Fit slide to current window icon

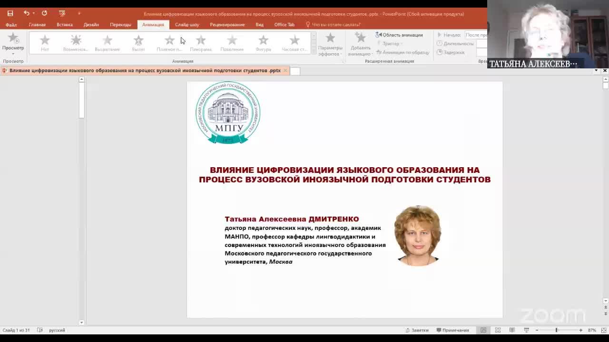pyautogui.click(x=603, y=330)
